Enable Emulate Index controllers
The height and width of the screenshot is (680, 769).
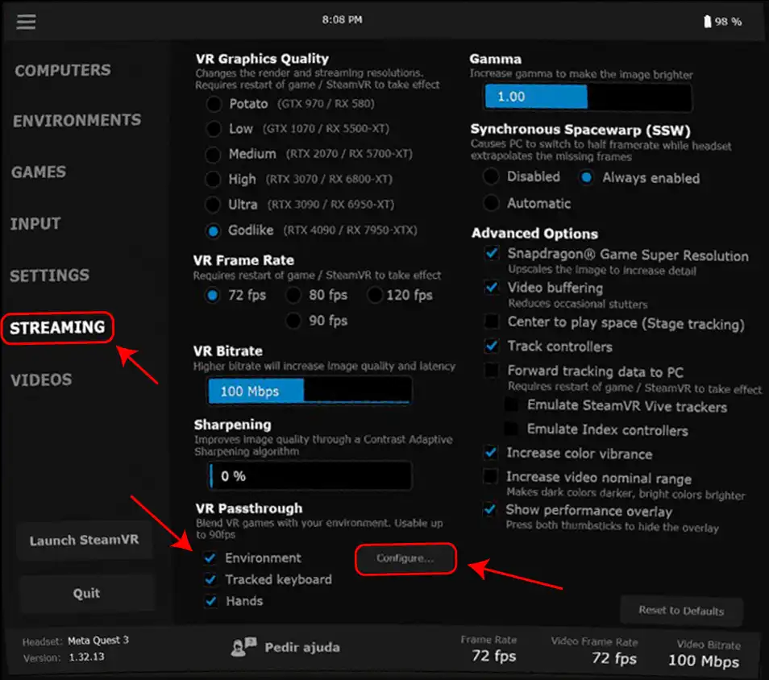coord(511,429)
